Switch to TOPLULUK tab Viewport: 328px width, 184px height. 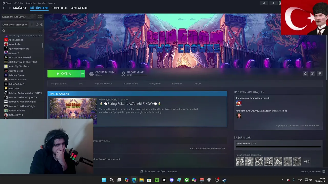tap(60, 8)
